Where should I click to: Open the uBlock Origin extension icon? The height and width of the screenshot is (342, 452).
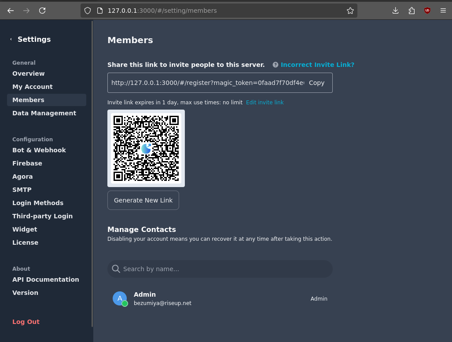click(427, 11)
